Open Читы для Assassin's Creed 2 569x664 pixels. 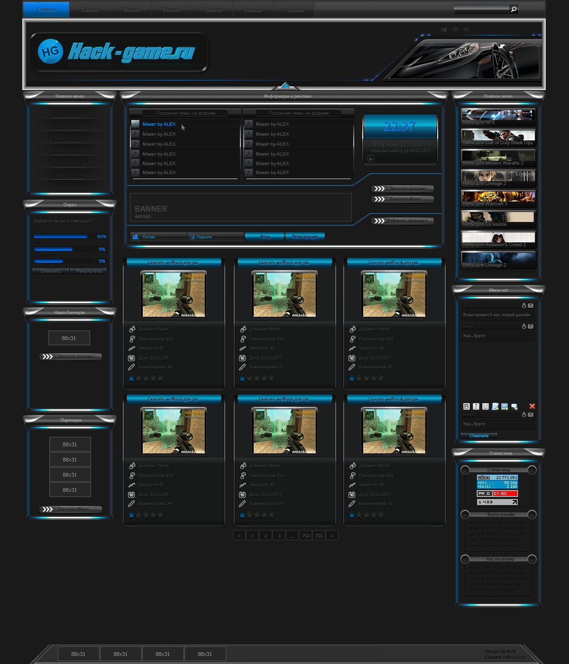(x=498, y=239)
